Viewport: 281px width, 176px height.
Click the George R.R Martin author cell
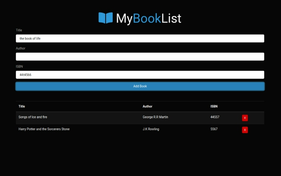(x=155, y=117)
